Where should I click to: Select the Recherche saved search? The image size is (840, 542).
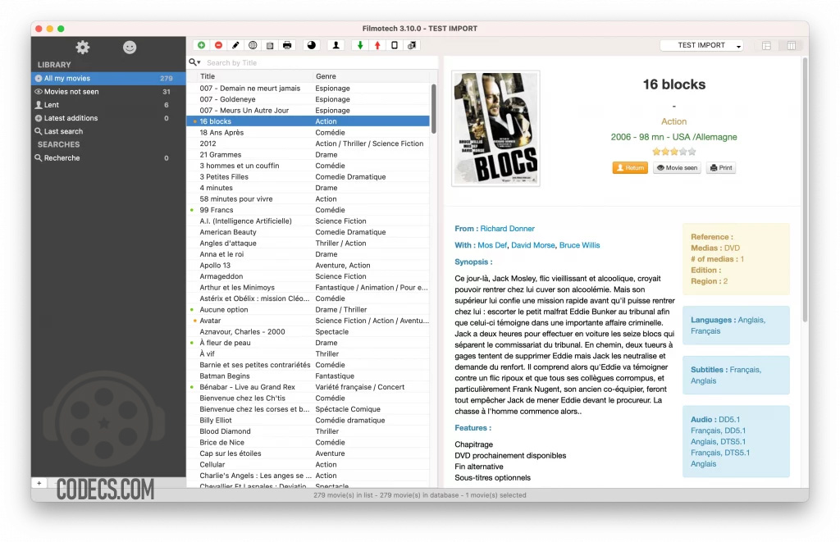(x=109, y=158)
